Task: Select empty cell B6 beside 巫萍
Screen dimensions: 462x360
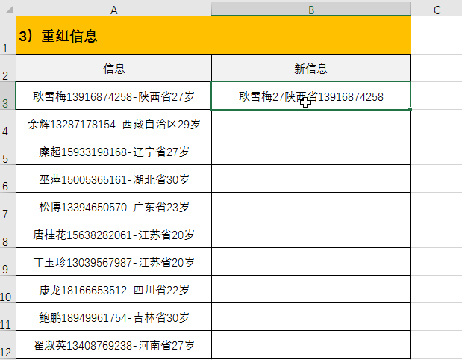Action: point(310,179)
